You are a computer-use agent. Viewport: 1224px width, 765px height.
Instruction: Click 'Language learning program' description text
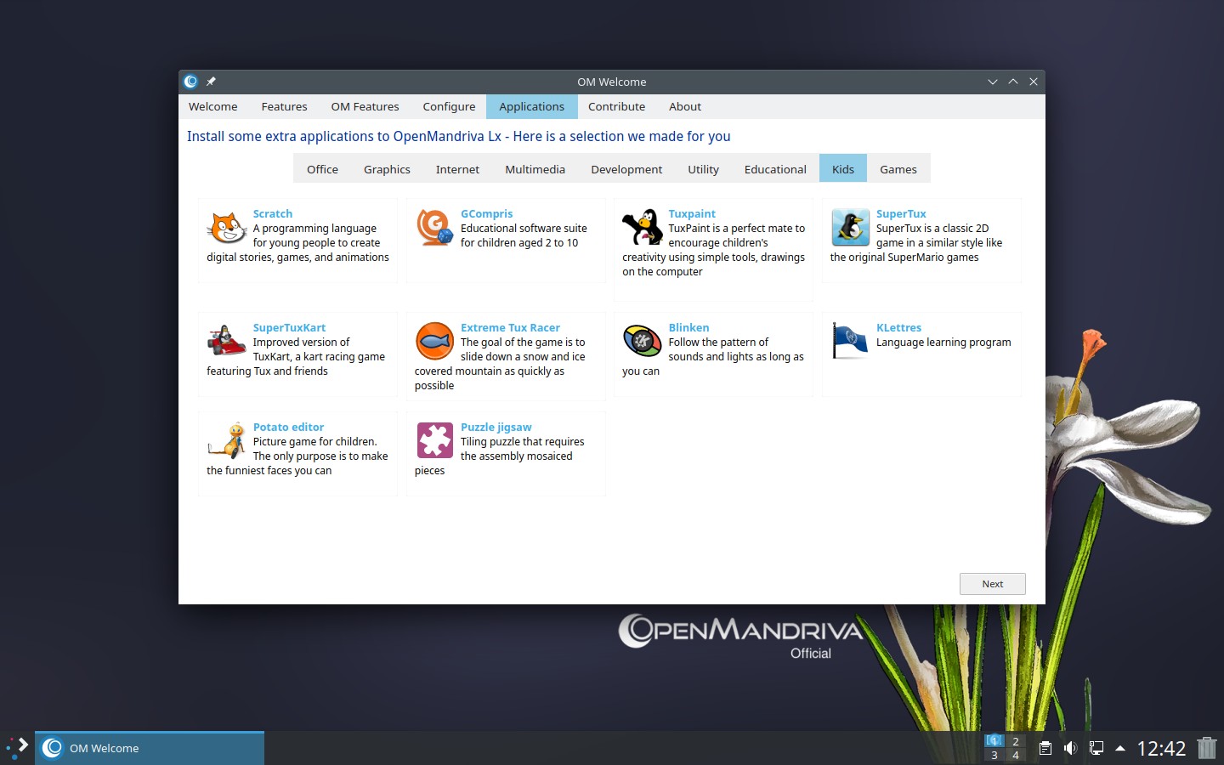pyautogui.click(x=943, y=343)
